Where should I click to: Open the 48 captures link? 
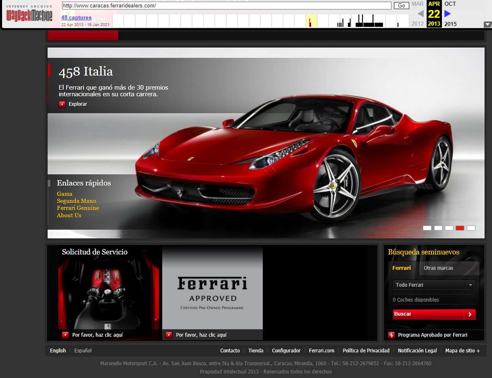(x=76, y=17)
